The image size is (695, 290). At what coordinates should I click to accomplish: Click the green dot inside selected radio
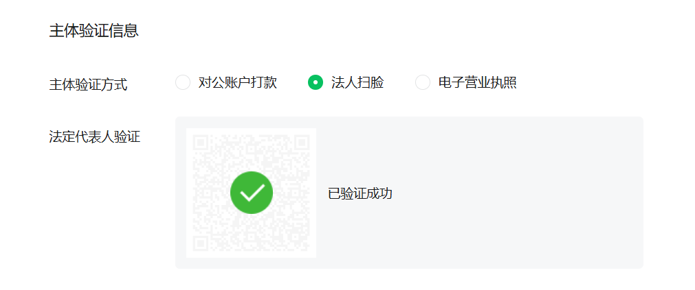tap(316, 83)
